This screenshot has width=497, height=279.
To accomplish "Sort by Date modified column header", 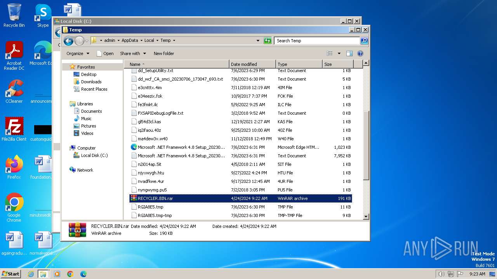I will (252, 64).
